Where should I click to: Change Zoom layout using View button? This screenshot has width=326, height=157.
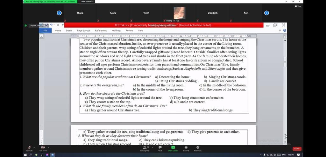pyautogui.click(x=298, y=6)
